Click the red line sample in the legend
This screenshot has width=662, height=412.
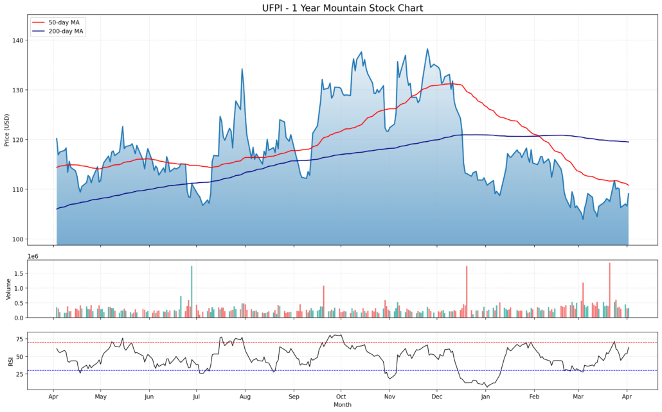tap(39, 22)
